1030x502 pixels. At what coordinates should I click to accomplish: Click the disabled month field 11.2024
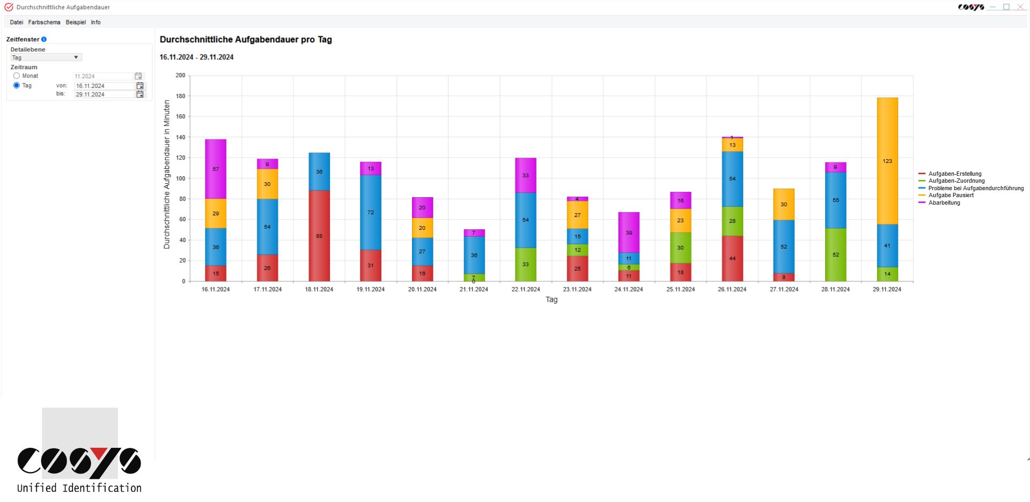click(x=103, y=76)
